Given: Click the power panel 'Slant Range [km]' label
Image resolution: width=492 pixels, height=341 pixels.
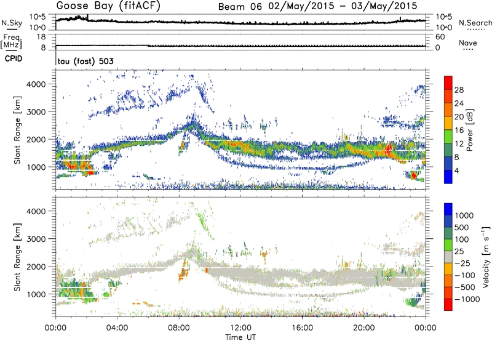Looking at the screenshot, I should click(x=17, y=130).
